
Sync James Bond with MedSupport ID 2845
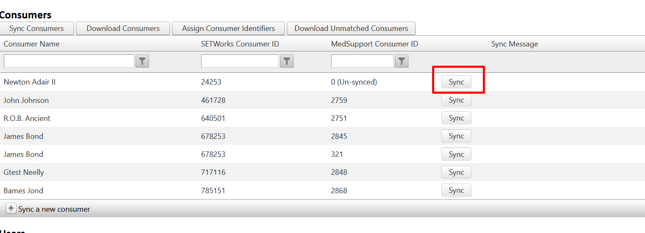(456, 136)
